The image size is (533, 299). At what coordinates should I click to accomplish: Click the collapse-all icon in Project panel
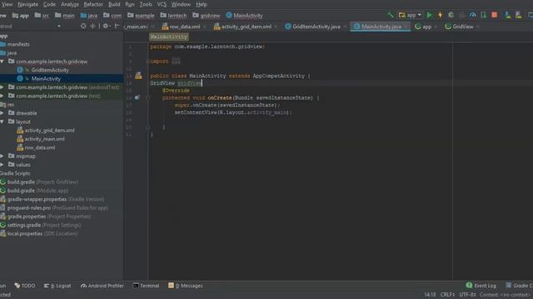pos(92,26)
